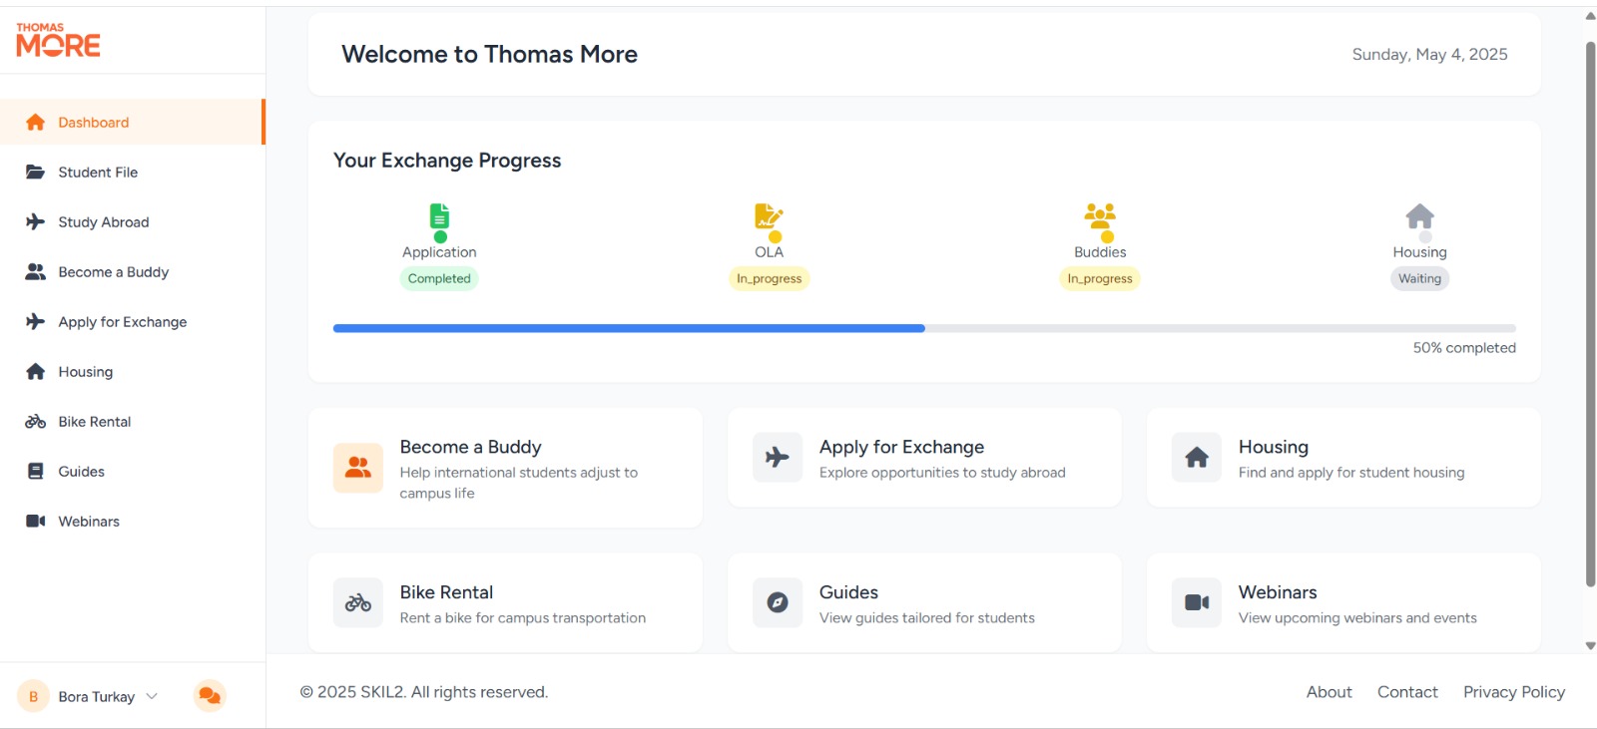Follow the About footer link
The height and width of the screenshot is (729, 1597).
[1329, 692]
